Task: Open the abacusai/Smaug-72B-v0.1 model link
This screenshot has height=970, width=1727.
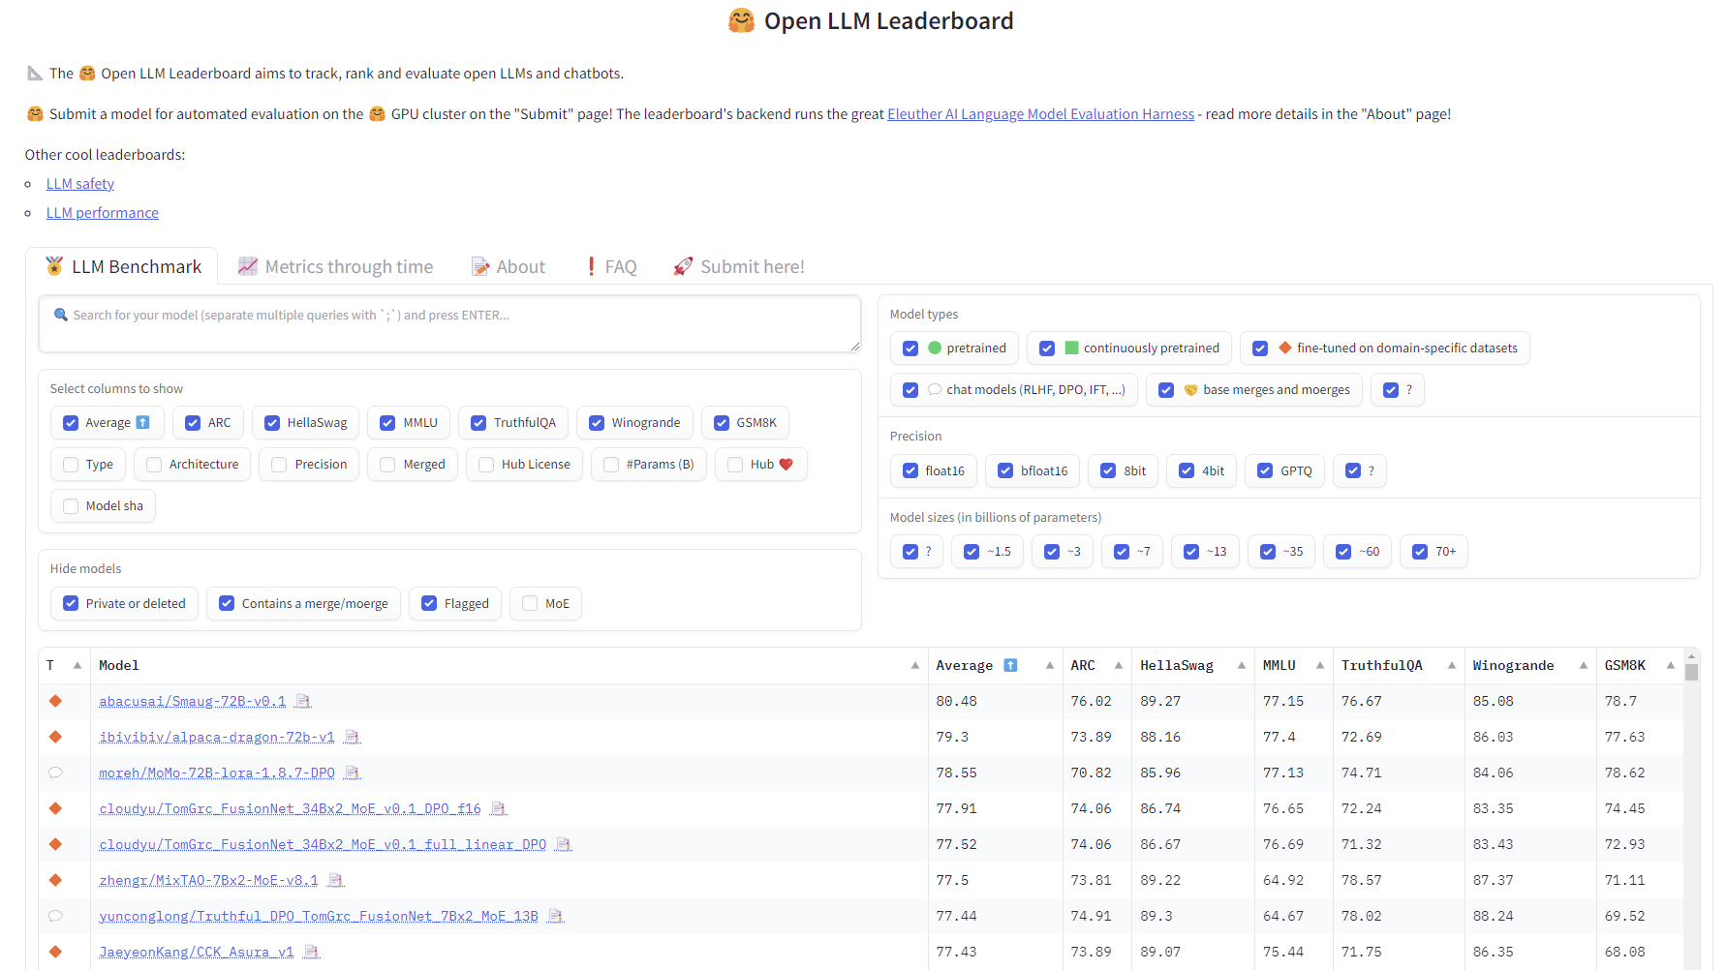Action: [x=193, y=701]
